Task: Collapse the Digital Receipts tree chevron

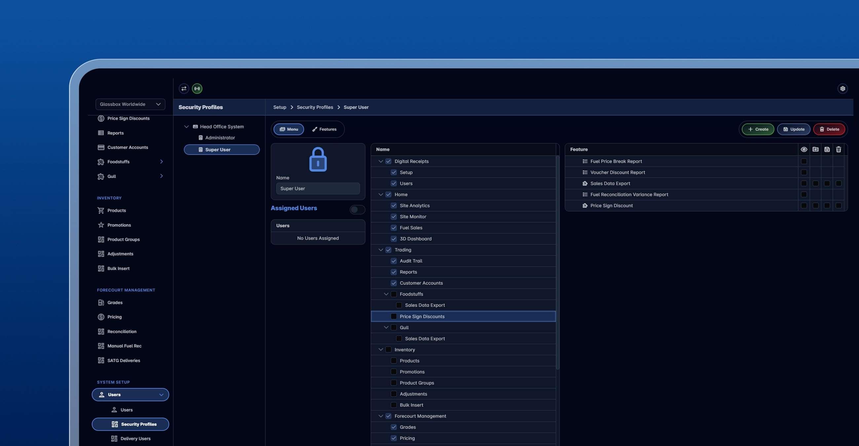Action: 381,161
